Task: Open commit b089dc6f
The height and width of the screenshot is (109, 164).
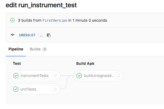Action: coord(27,35)
